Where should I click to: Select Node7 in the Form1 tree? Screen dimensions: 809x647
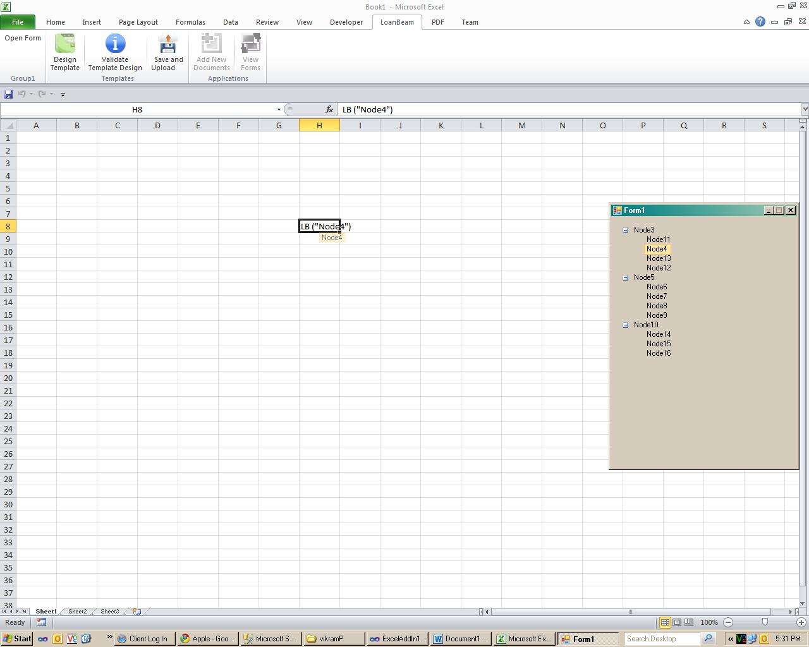(657, 296)
